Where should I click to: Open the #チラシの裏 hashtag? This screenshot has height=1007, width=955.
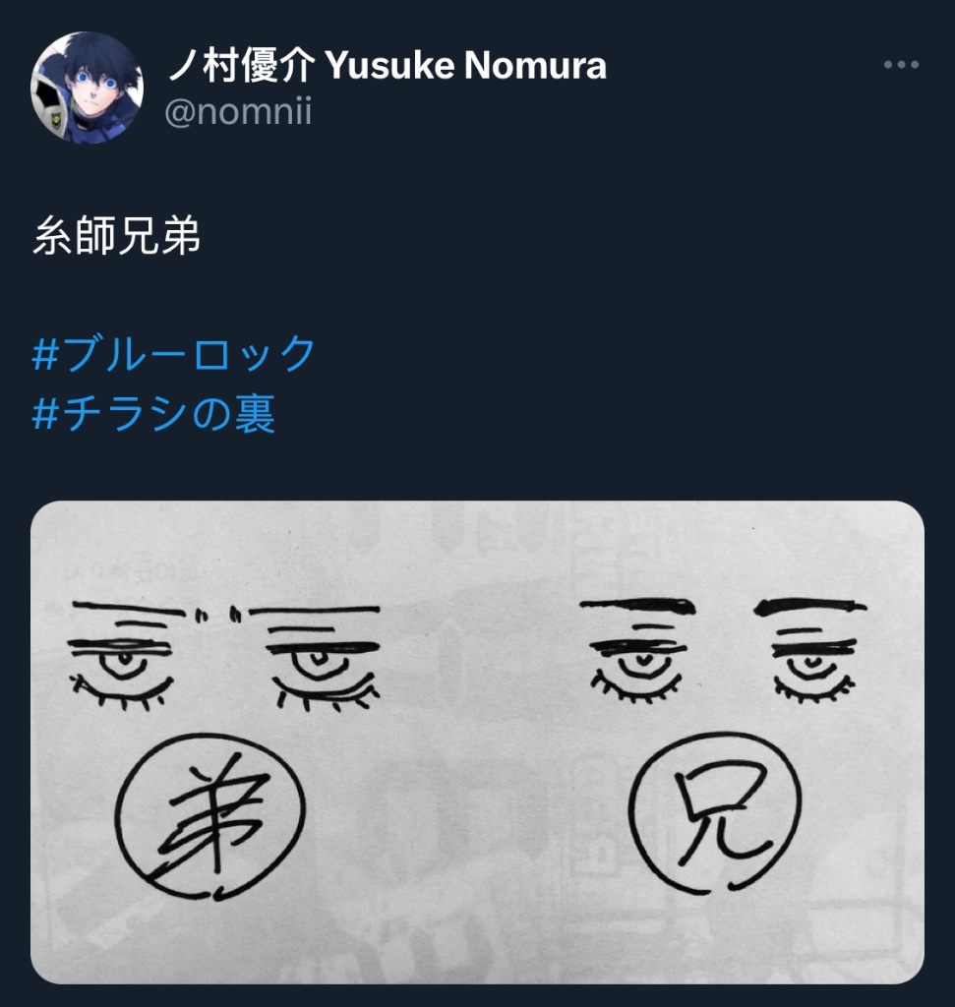[x=154, y=413]
